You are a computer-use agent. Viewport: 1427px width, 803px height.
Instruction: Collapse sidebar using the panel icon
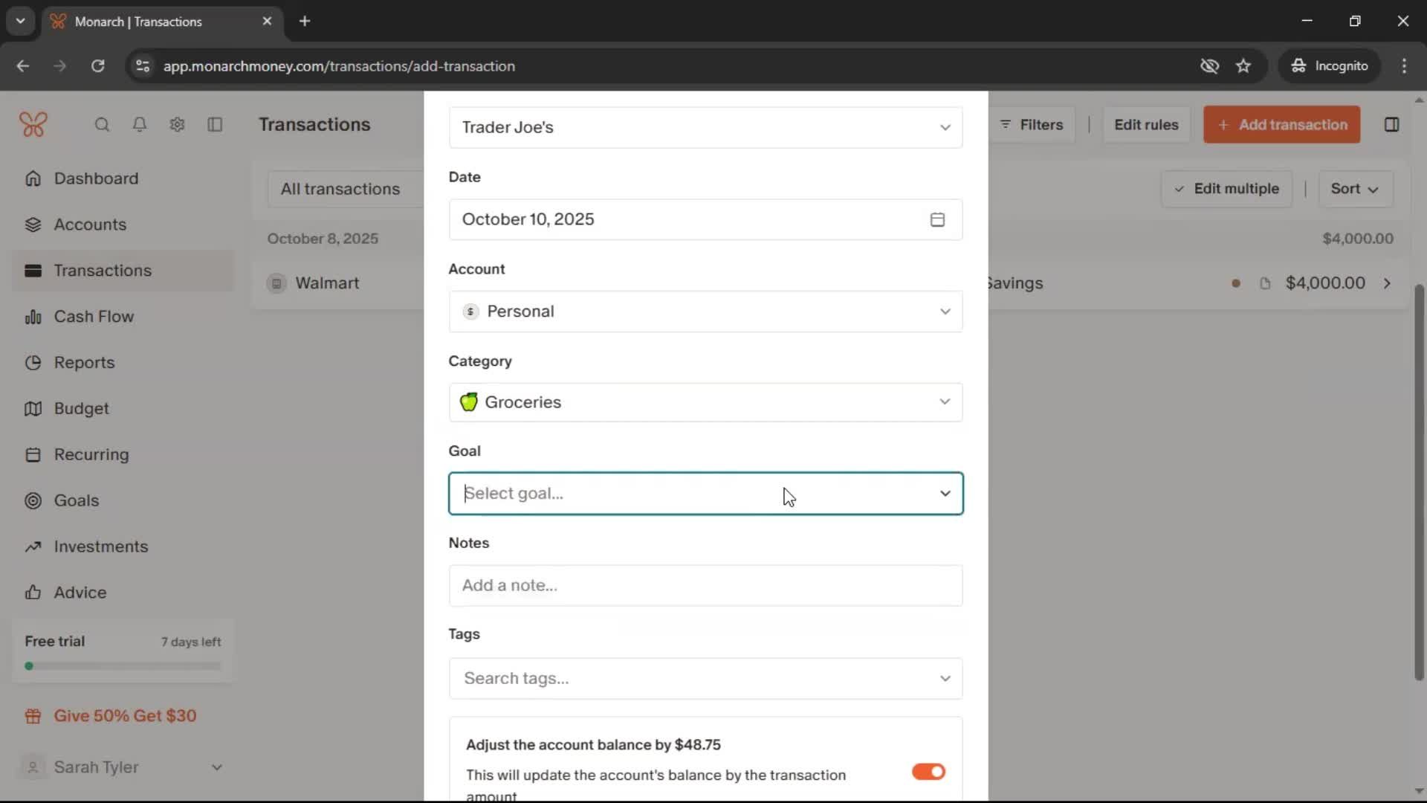(x=215, y=125)
